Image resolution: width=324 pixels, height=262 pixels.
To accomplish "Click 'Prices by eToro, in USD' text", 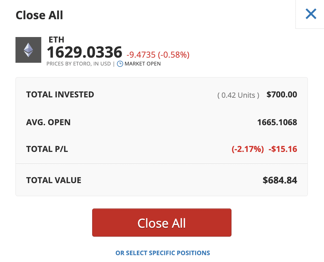I will coord(79,64).
